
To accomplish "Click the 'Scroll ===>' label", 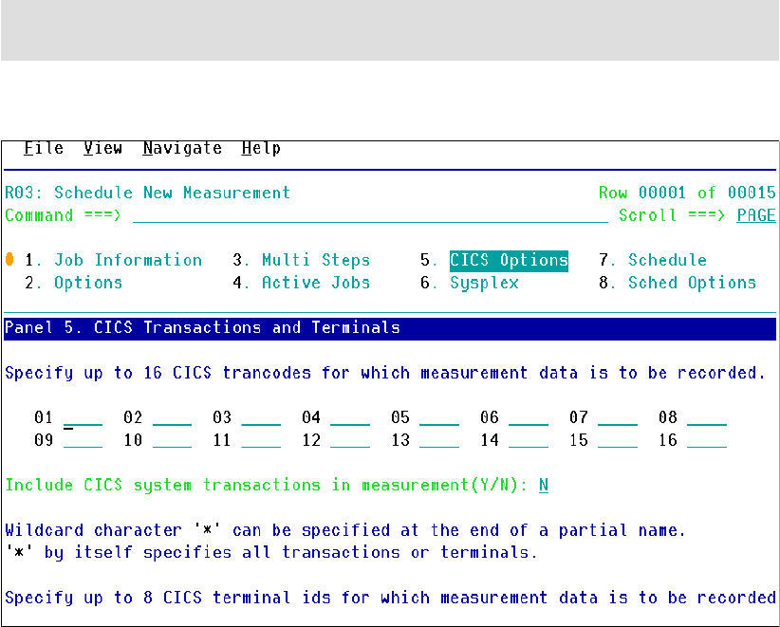I will point(672,215).
